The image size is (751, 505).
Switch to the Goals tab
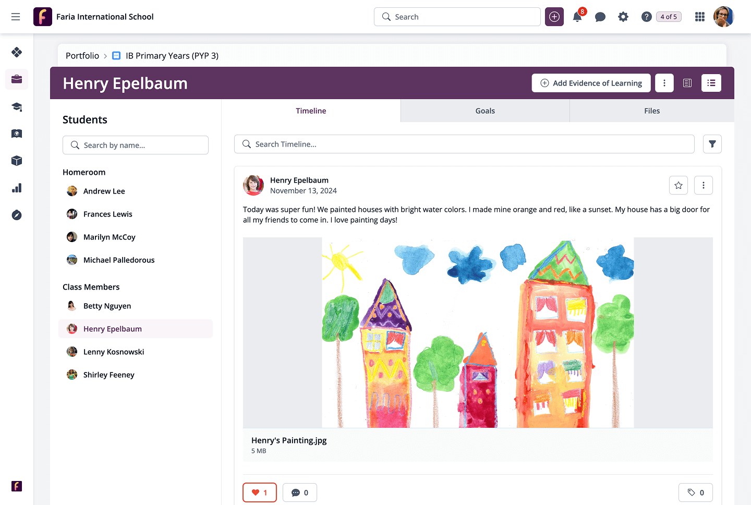pyautogui.click(x=485, y=111)
